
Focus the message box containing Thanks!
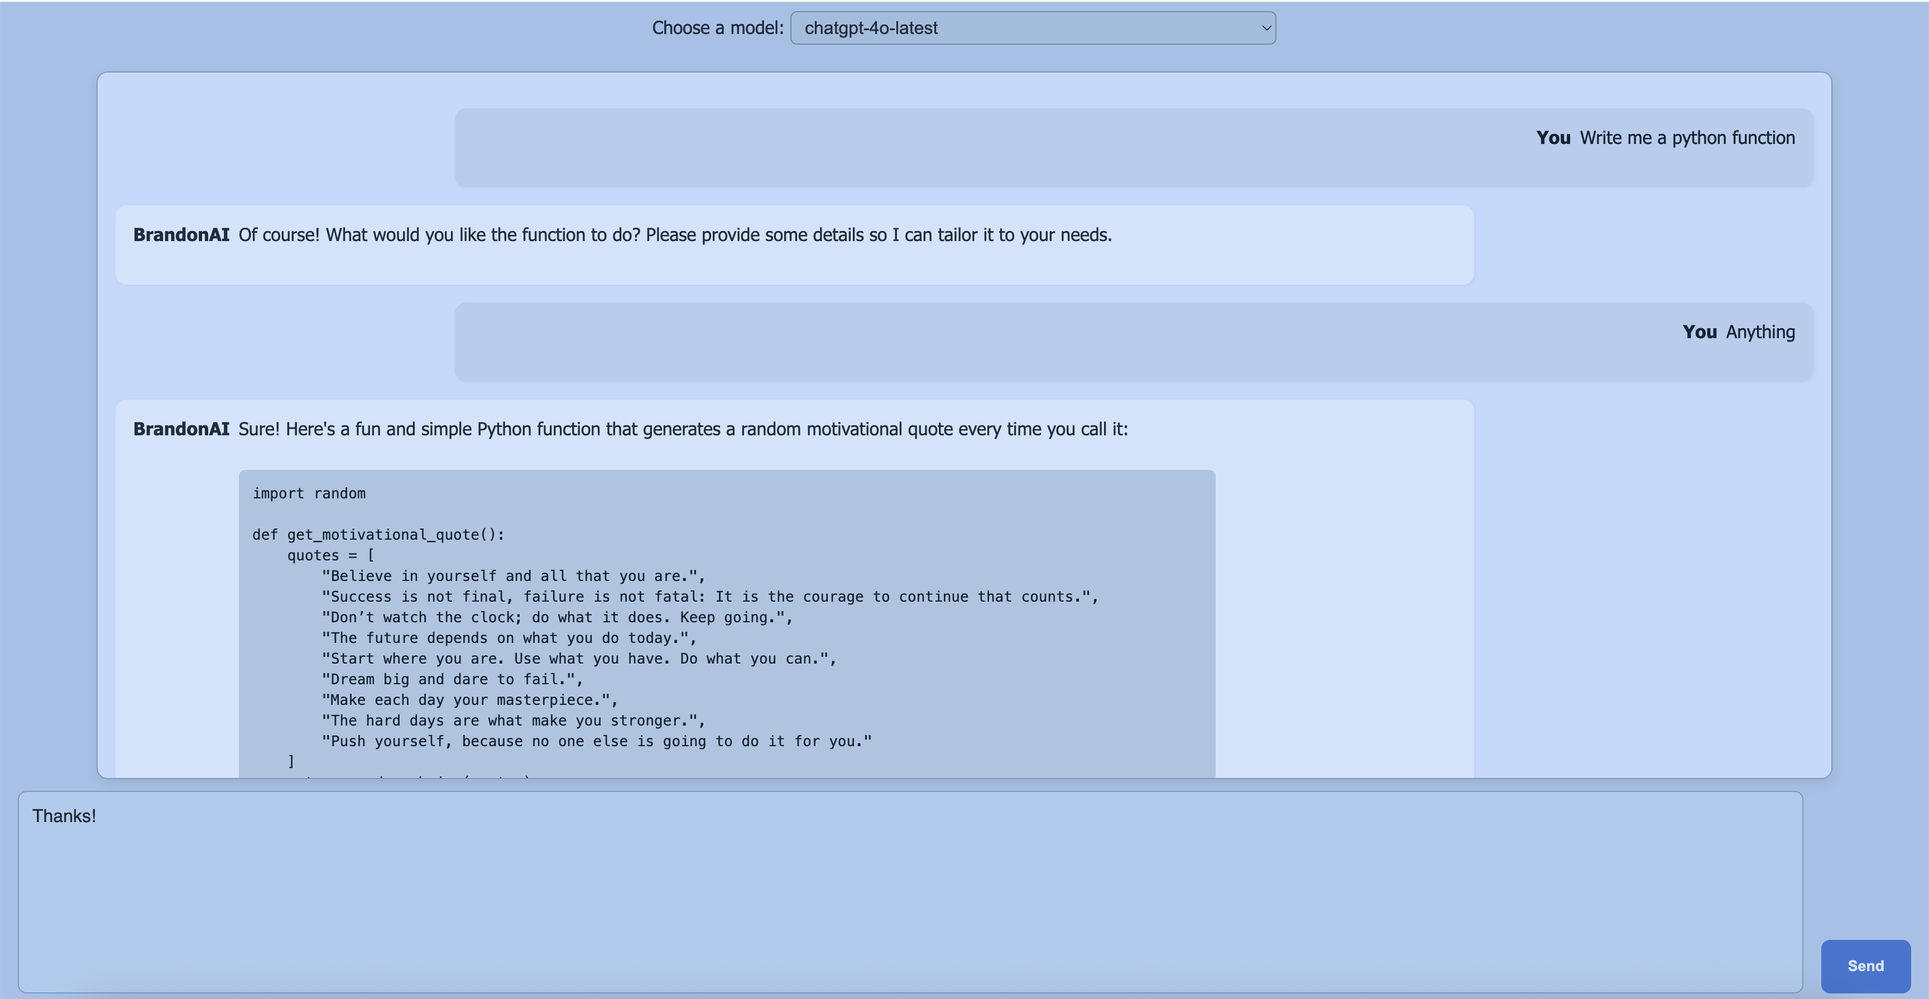[x=909, y=891]
